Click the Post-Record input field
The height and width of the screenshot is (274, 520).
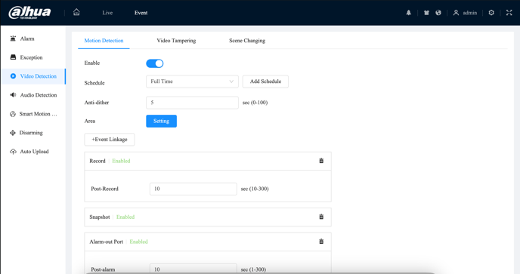[193, 189]
